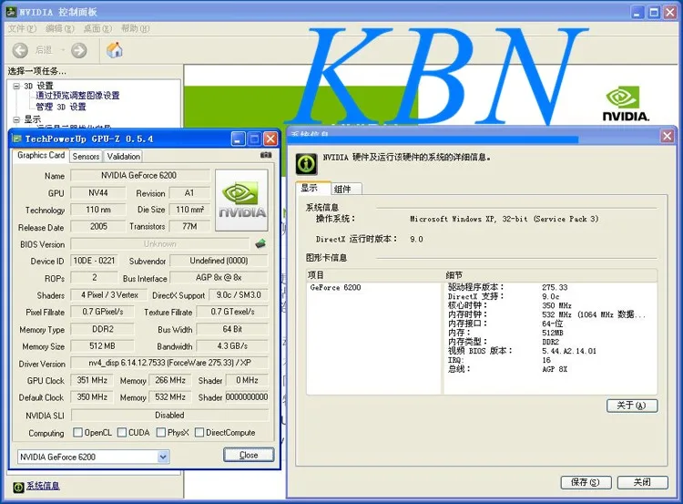683x504 pixels.
Task: Open the NVIDIA GeForce 6200 card dropdown
Action: click(162, 457)
